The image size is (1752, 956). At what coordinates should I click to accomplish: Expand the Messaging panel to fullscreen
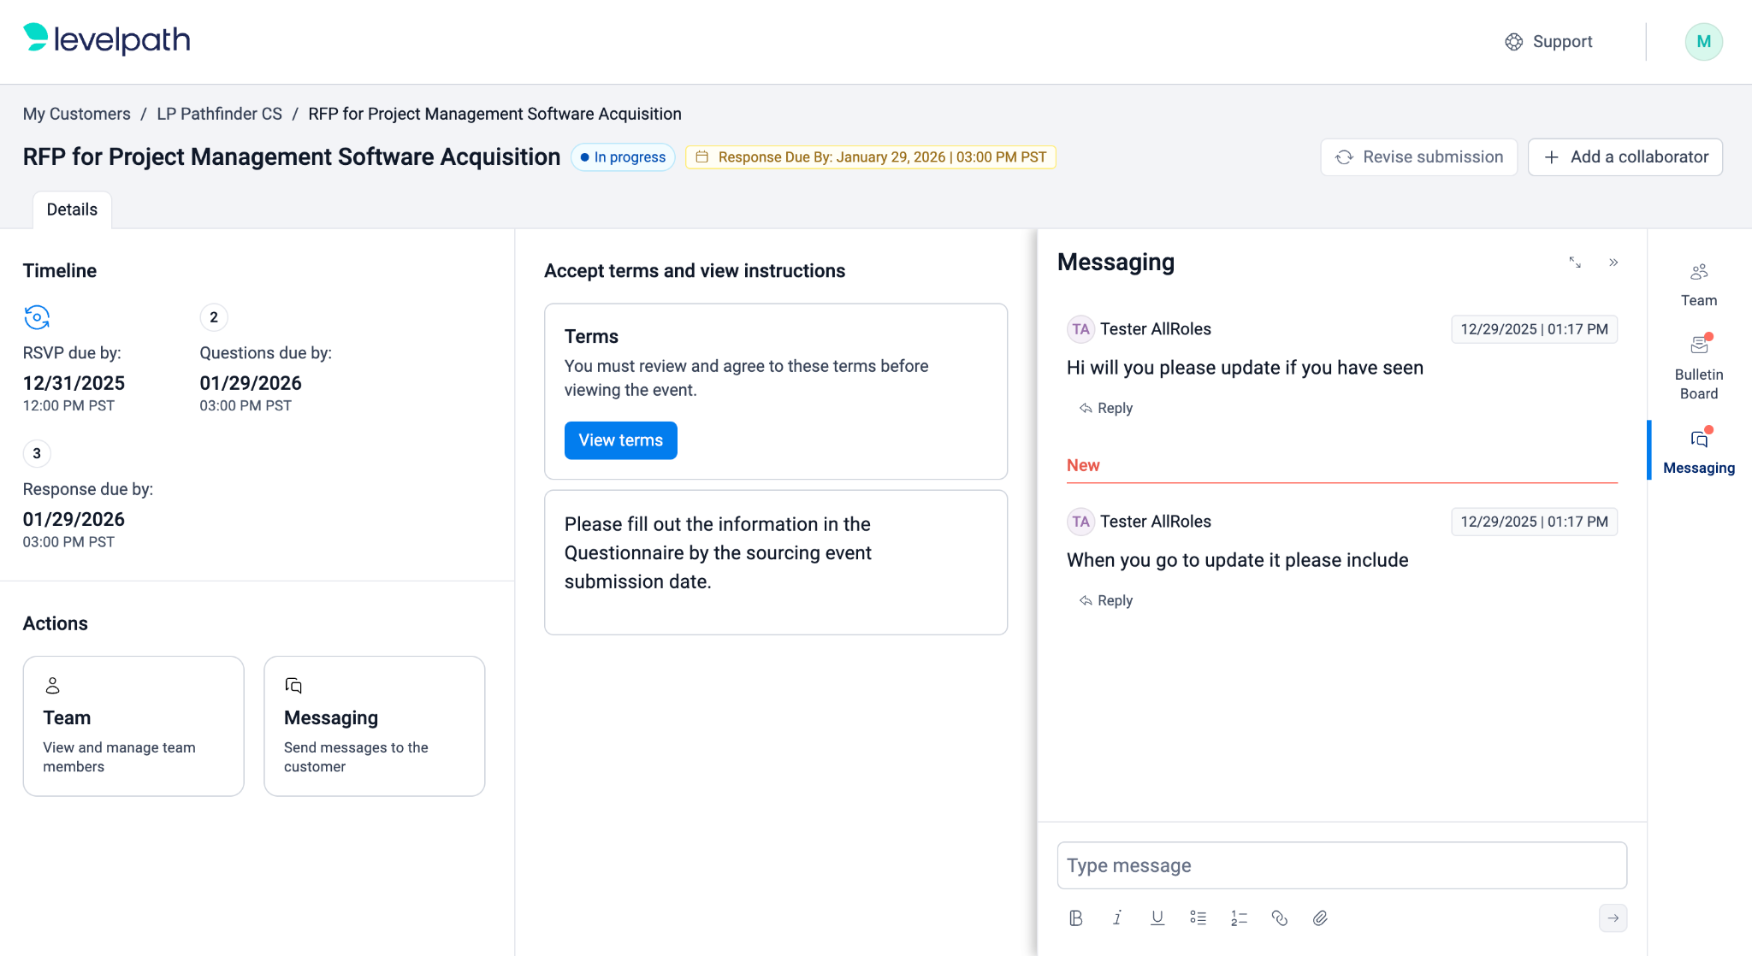pos(1575,263)
